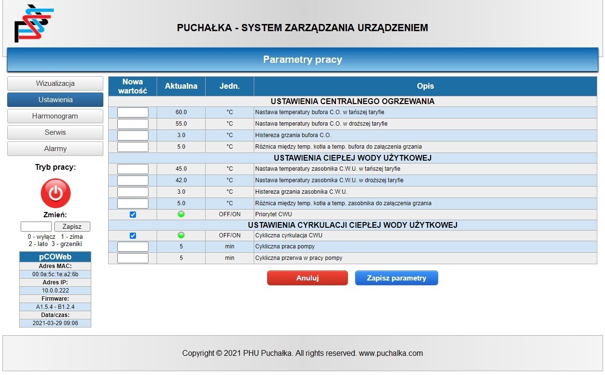Click the MAC address 00:0a:5c:1e:a2:6b
The width and height of the screenshot is (605, 375).
tap(55, 274)
